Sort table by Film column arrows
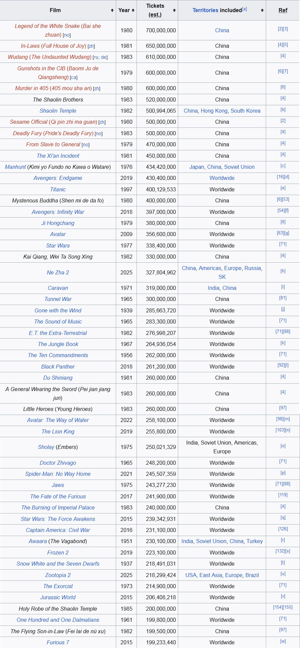 (x=112, y=10)
